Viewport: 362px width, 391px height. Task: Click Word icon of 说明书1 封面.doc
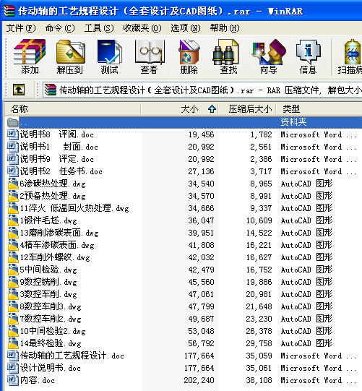[x=13, y=147]
